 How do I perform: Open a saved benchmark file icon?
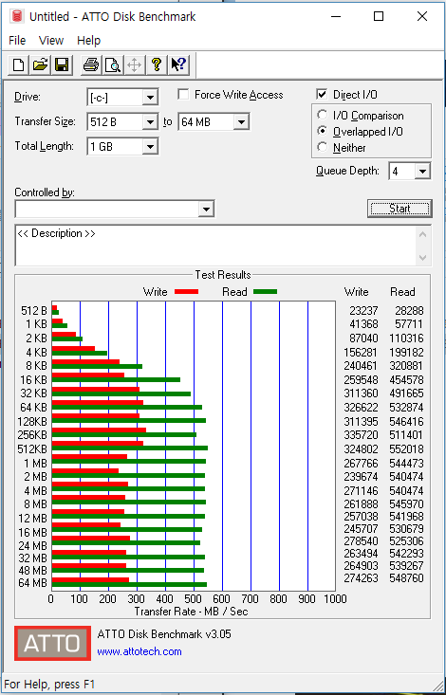tap(41, 65)
